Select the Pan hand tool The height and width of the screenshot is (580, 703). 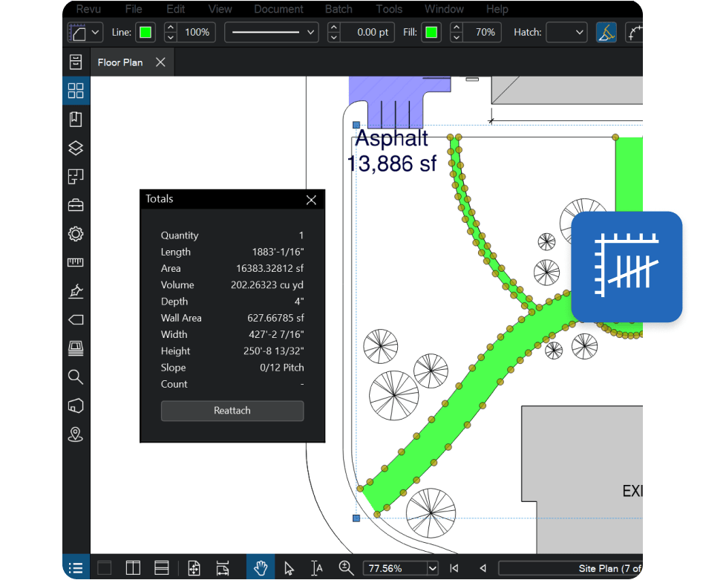261,568
